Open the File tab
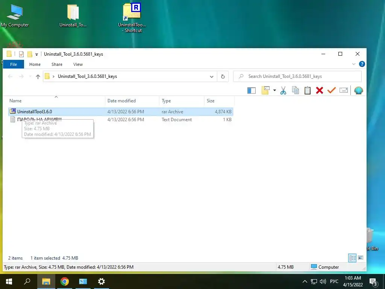 14,64
